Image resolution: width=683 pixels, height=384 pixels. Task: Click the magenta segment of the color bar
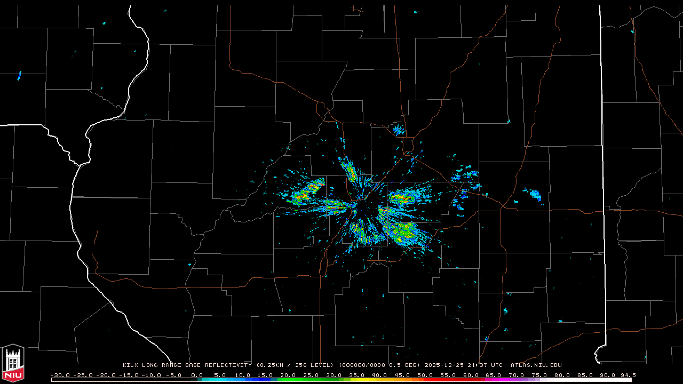coord(496,380)
